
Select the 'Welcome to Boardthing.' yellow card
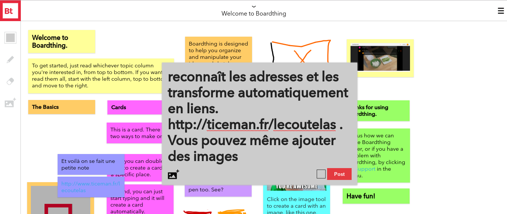62,41
